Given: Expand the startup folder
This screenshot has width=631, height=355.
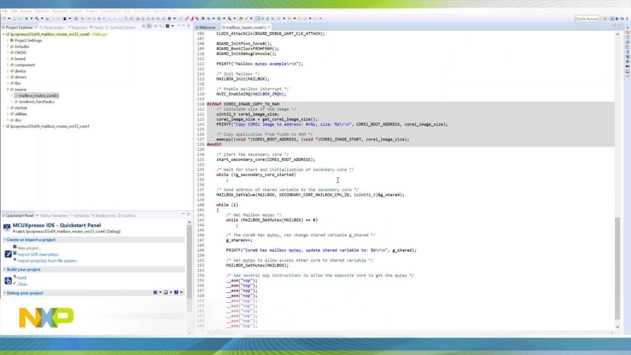Looking at the screenshot, I should (x=7, y=107).
